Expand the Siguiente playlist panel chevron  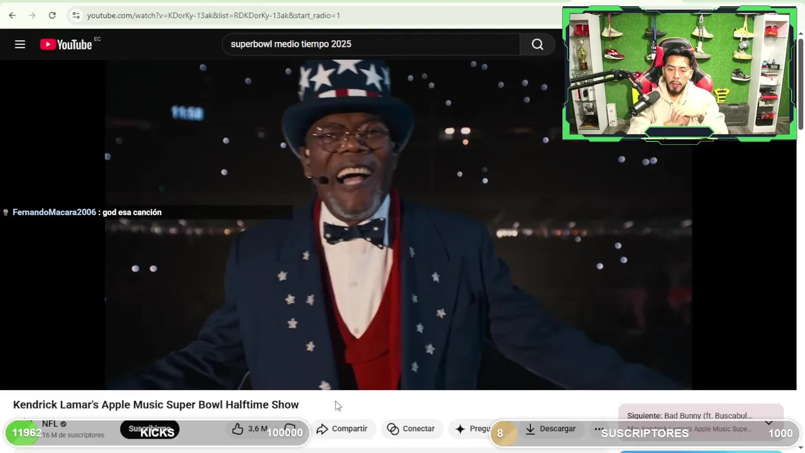click(769, 423)
